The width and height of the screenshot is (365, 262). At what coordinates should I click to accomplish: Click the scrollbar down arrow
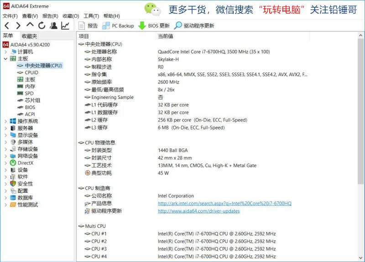coord(360,258)
